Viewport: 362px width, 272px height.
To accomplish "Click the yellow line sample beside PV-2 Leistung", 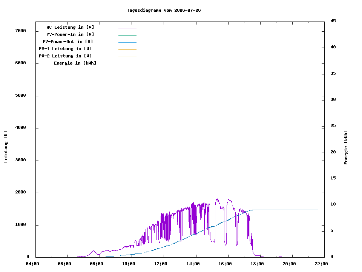I will 127,57.
